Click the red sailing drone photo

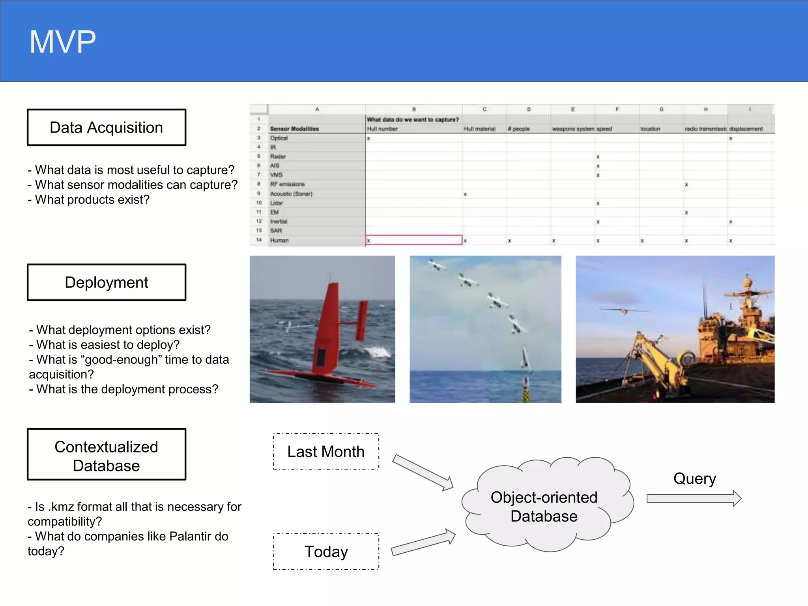(x=322, y=329)
